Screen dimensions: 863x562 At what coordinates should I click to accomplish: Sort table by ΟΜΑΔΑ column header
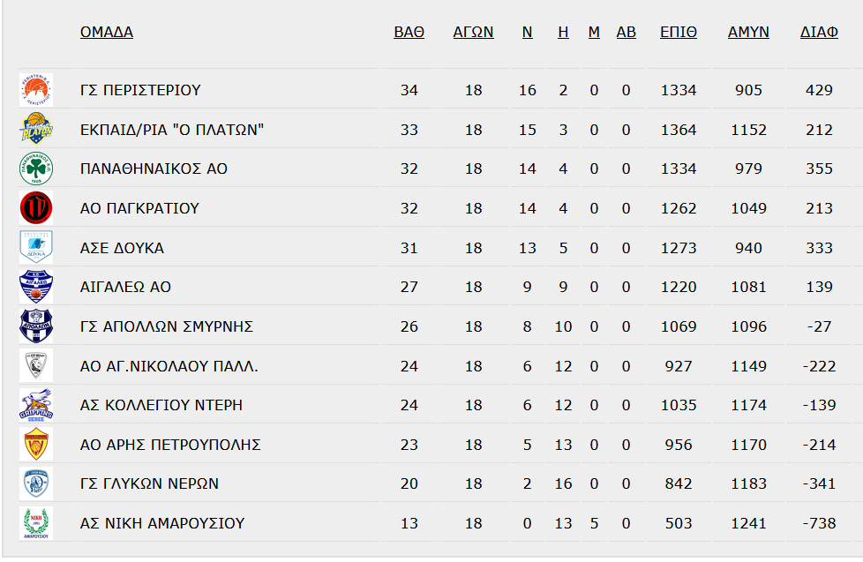tap(107, 32)
